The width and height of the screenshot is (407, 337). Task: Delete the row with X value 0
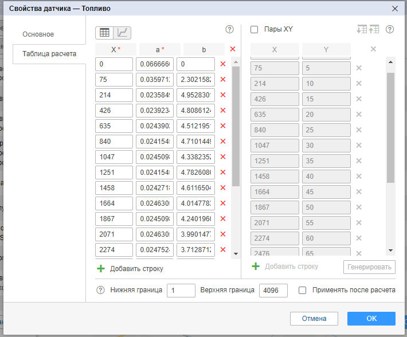223,64
